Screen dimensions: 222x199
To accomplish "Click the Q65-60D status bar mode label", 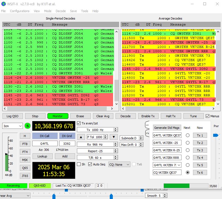I will (40, 186).
